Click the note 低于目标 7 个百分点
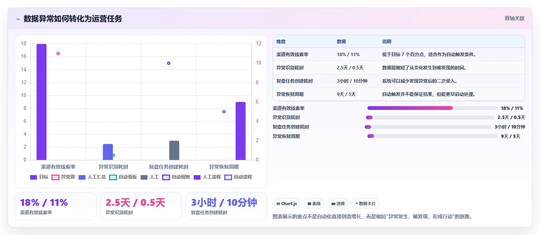 pyautogui.click(x=429, y=55)
